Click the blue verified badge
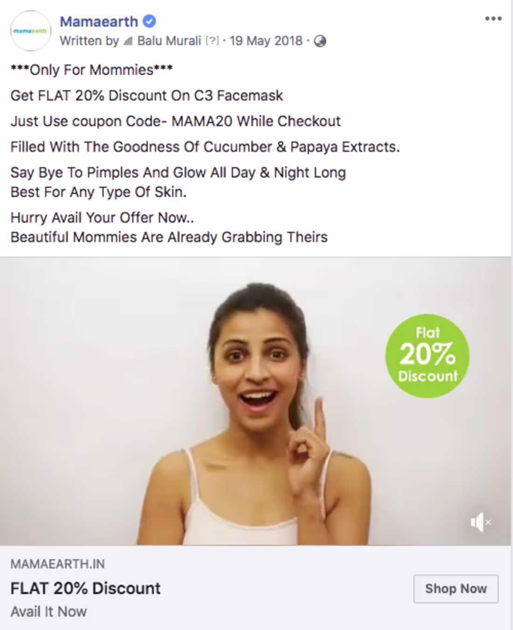513x630 pixels. click(149, 21)
